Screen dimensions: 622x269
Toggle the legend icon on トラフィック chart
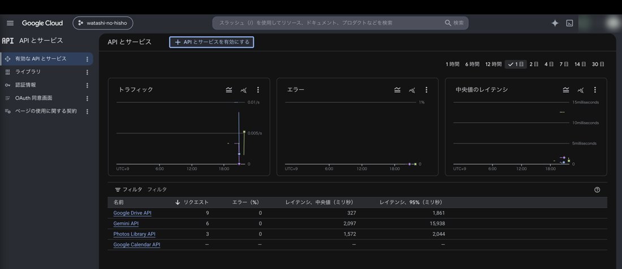(x=229, y=90)
